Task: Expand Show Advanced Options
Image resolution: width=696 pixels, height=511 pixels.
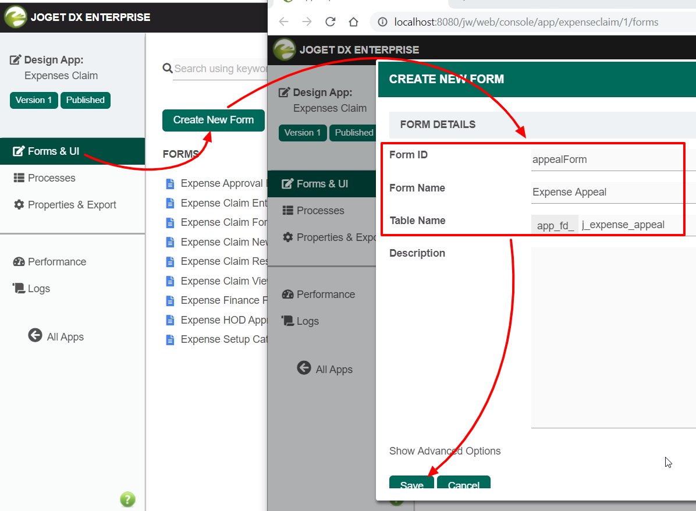Action: [x=445, y=451]
